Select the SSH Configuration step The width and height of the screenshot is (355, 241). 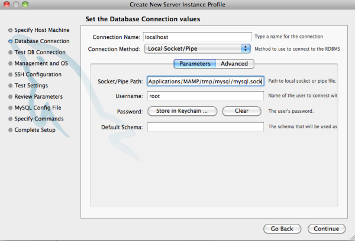(38, 74)
